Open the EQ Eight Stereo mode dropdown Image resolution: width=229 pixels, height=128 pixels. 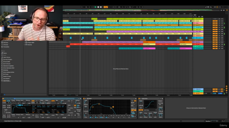click(x=133, y=104)
